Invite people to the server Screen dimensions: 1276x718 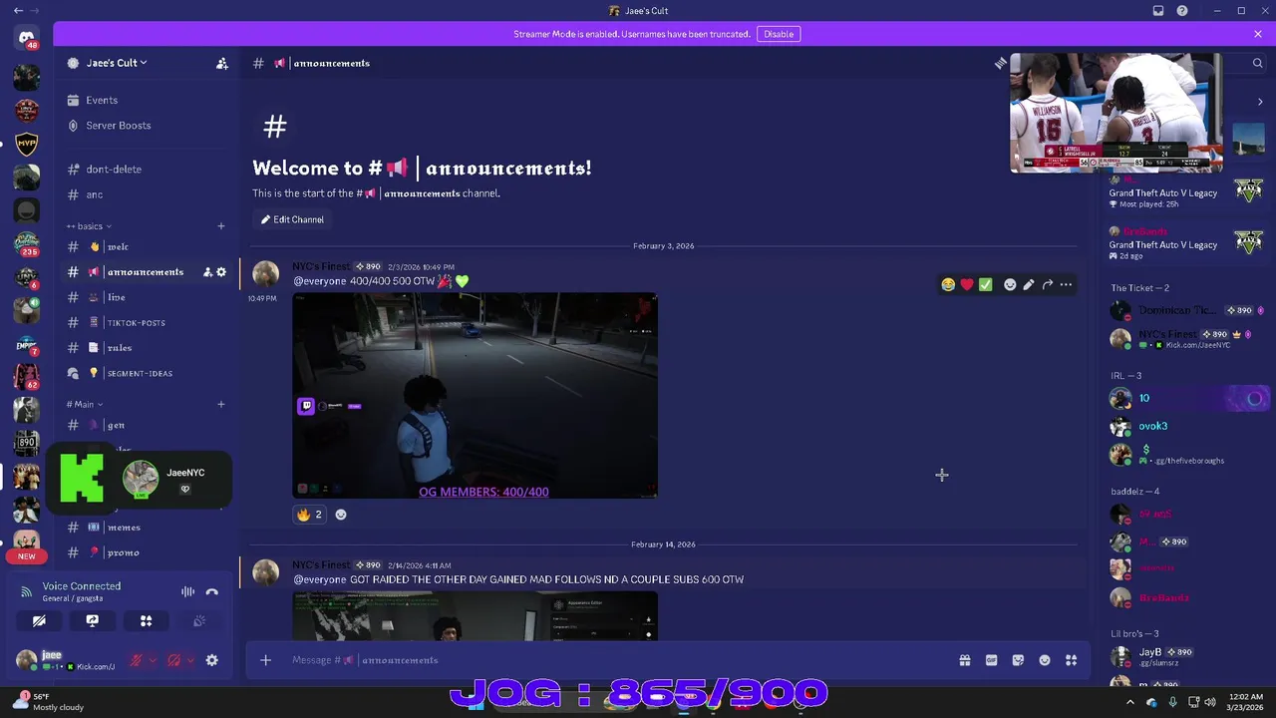(222, 63)
